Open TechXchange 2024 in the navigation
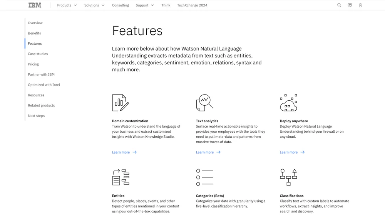This screenshot has width=385, height=223. (x=192, y=5)
